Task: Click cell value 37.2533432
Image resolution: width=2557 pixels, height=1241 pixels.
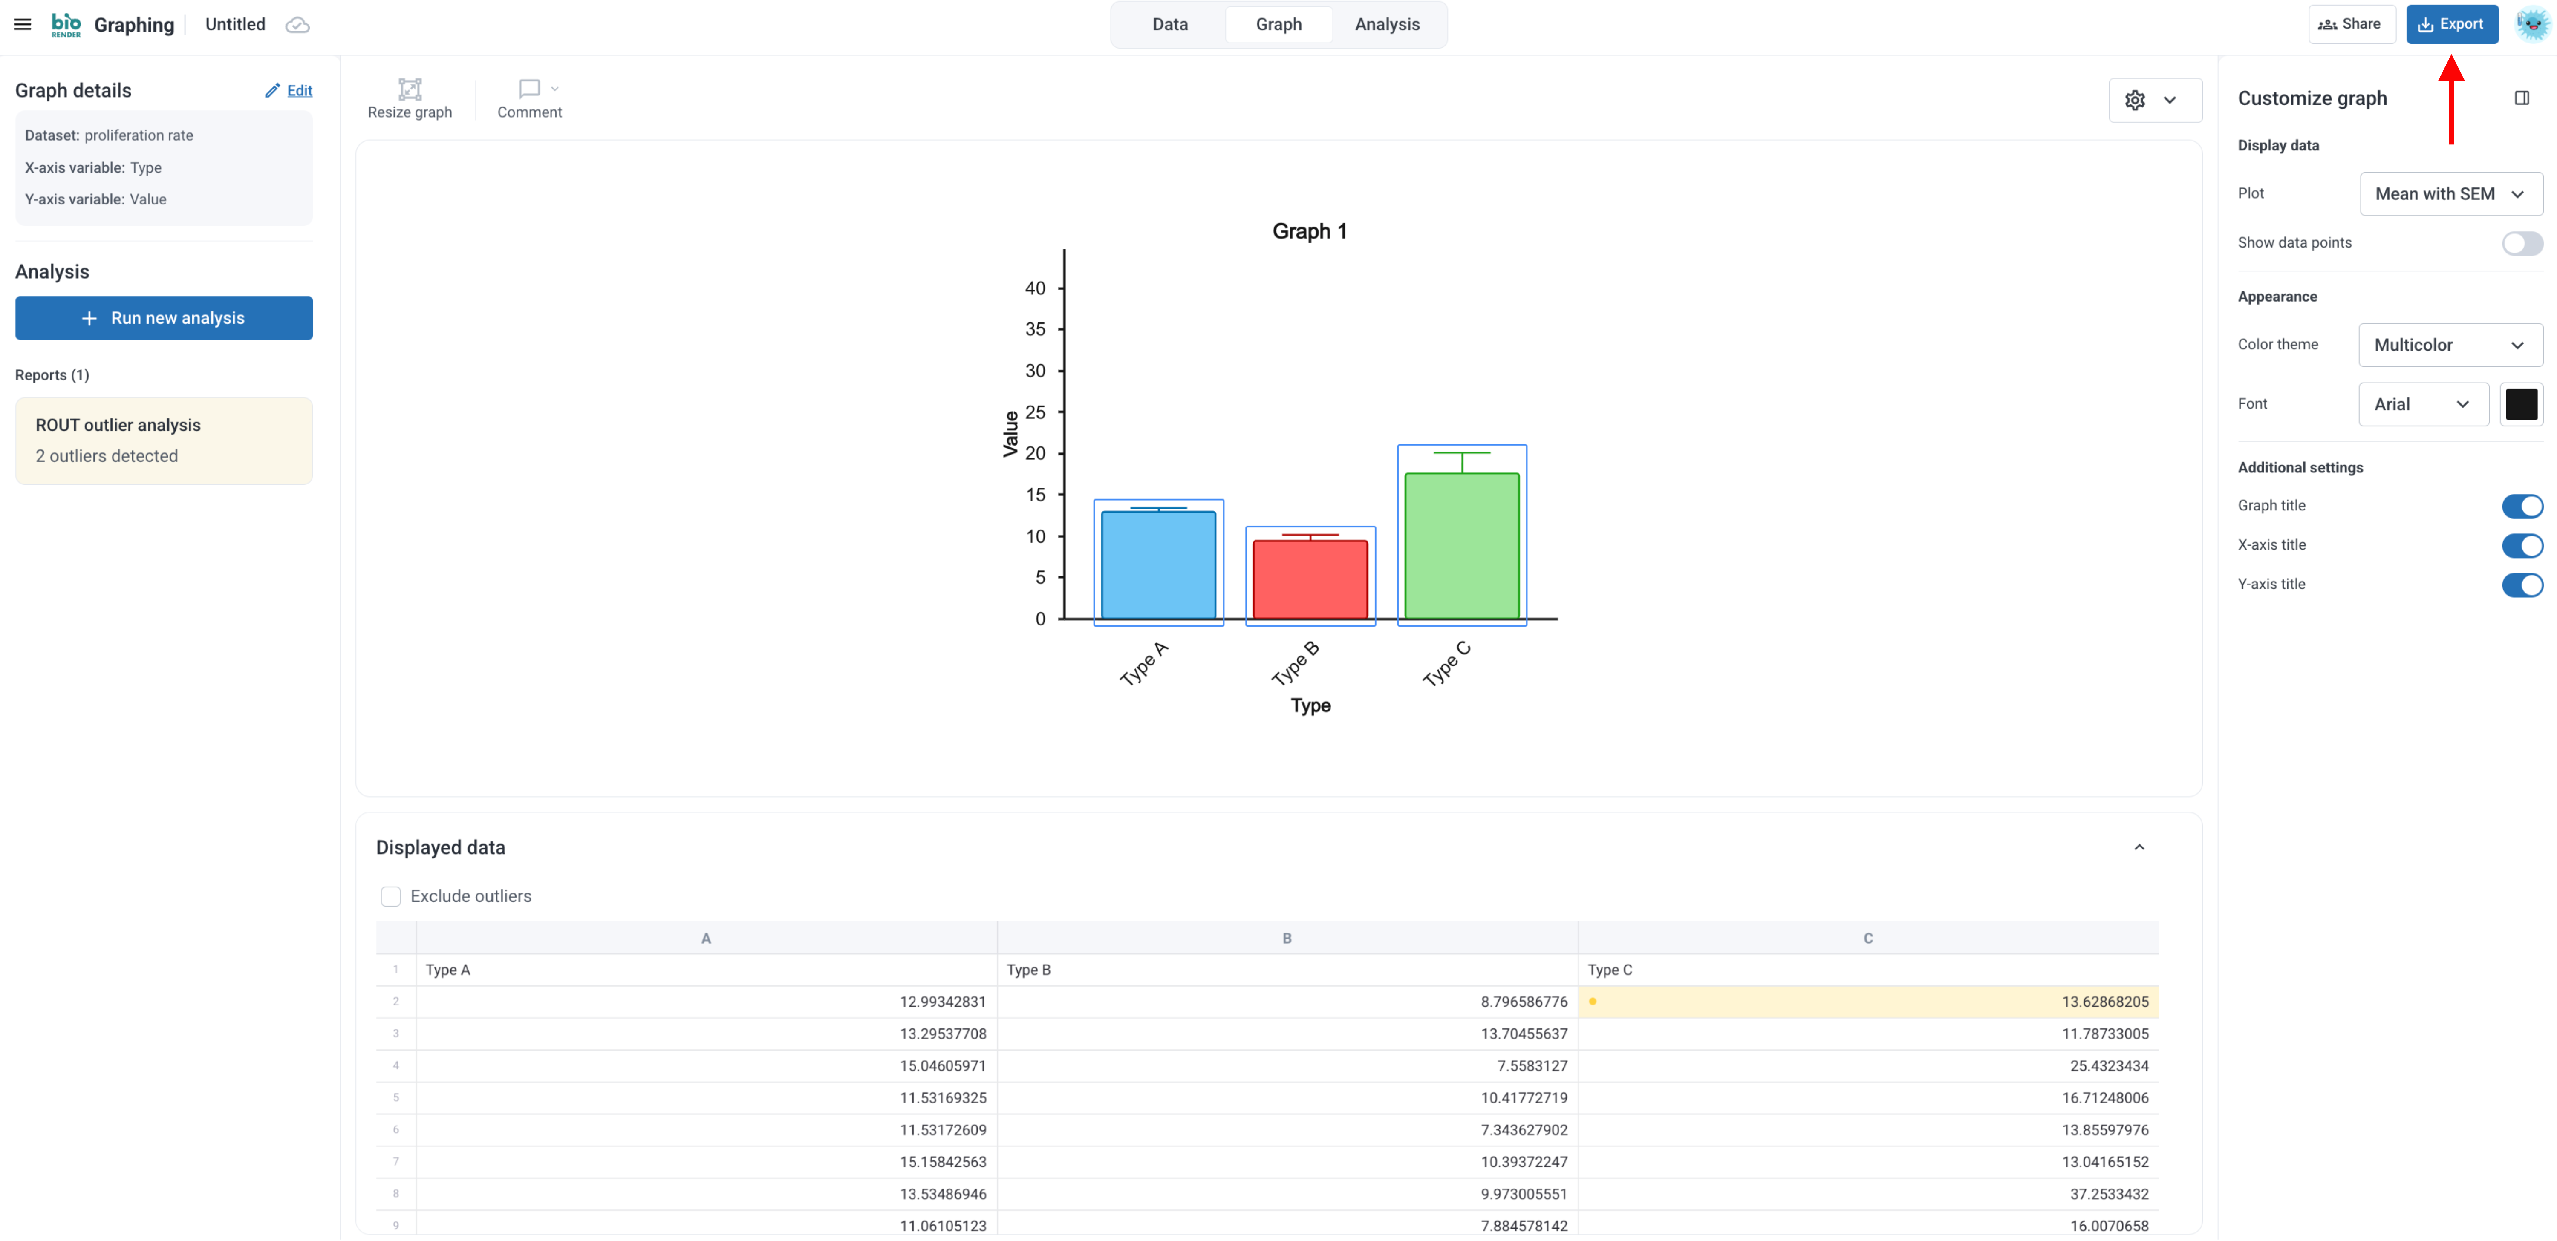Action: click(x=1868, y=1195)
